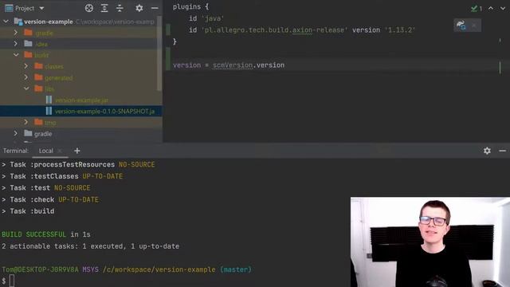510x287 pixels.
Task: Click the (master) branch text in terminal
Action: pos(236,269)
